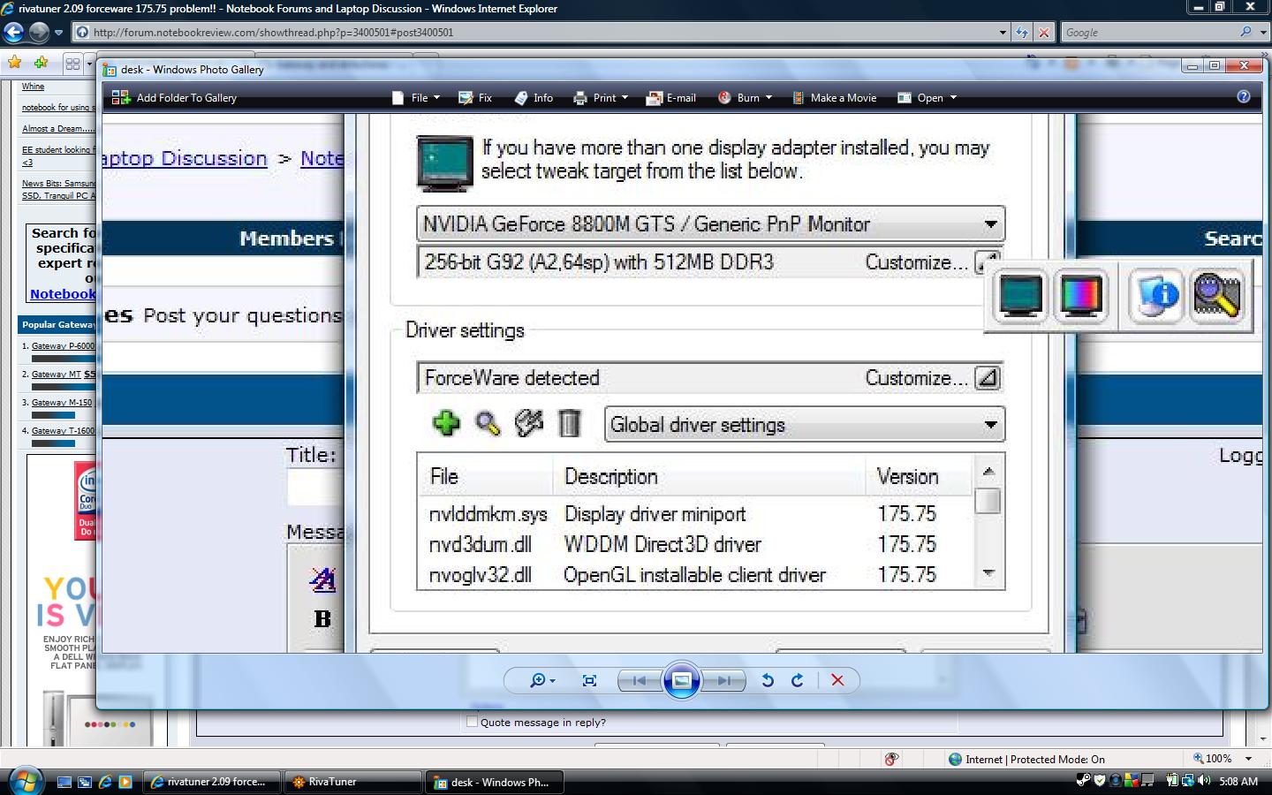Click the Photo Gallery help icon
Screen dimensions: 1272x795
[x=1244, y=97]
